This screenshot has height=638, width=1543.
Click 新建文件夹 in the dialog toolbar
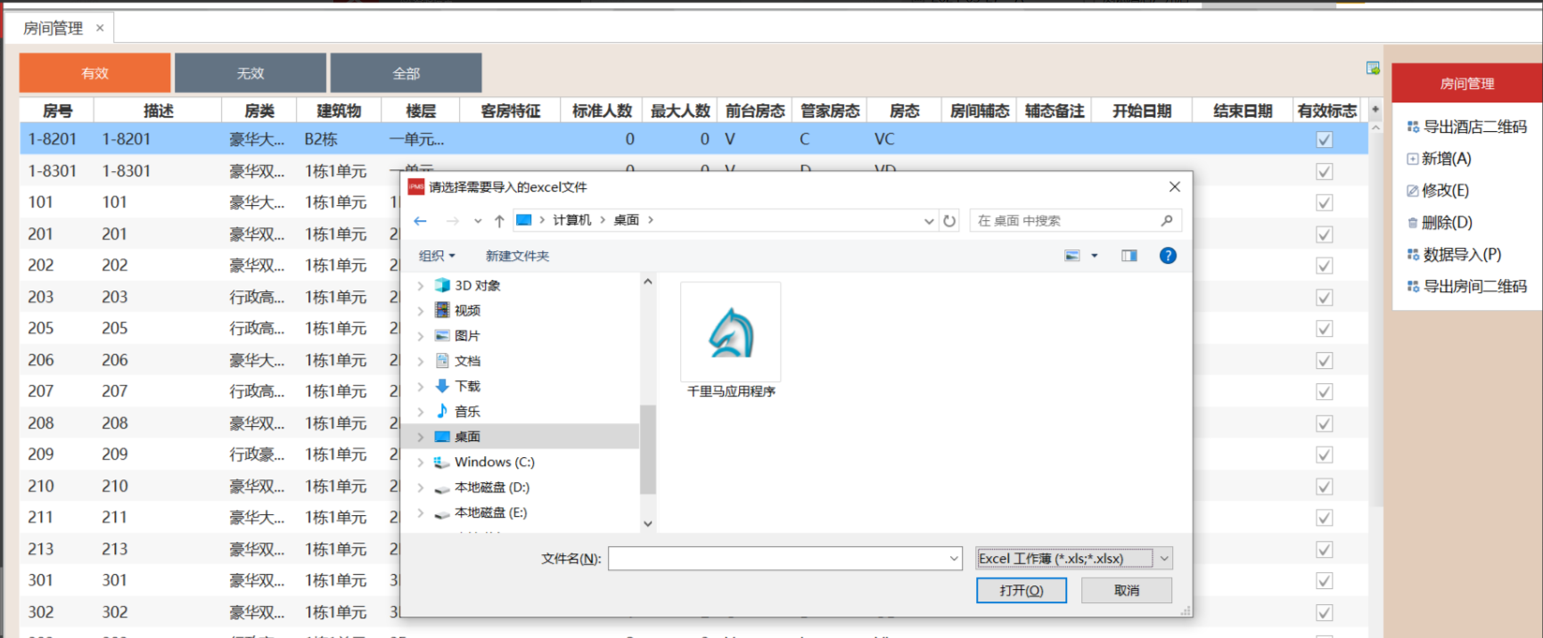pyautogui.click(x=517, y=256)
